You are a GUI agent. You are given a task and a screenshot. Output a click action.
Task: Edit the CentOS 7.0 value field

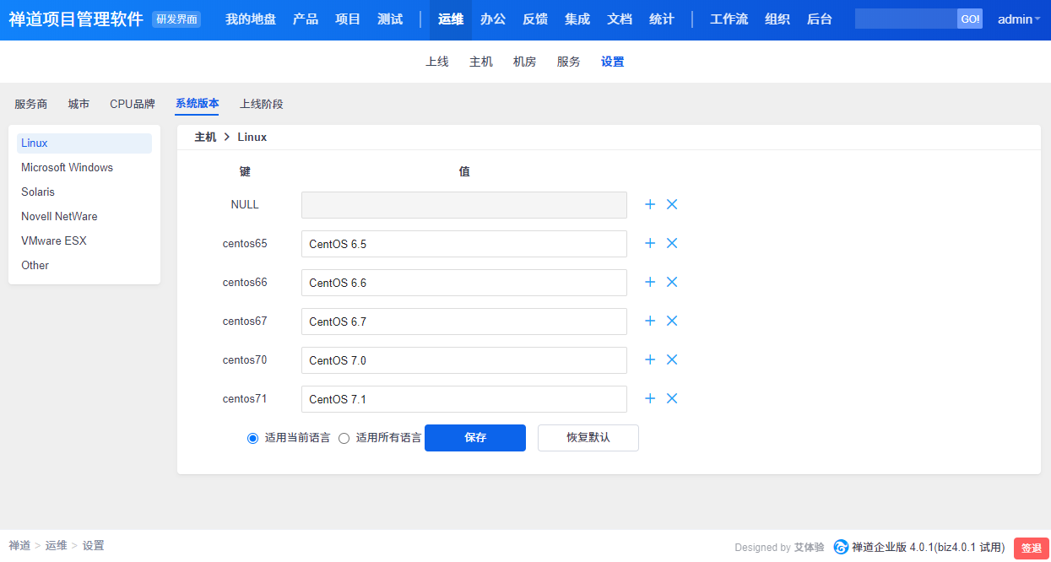point(464,360)
